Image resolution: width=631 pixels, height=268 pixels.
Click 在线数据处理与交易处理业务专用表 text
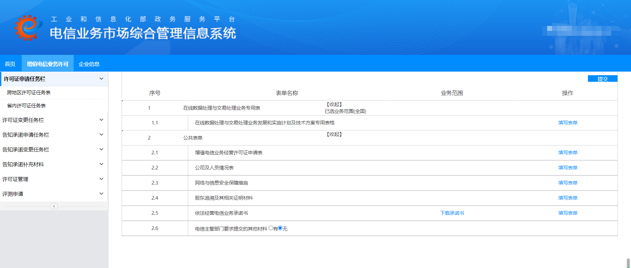[222, 108]
